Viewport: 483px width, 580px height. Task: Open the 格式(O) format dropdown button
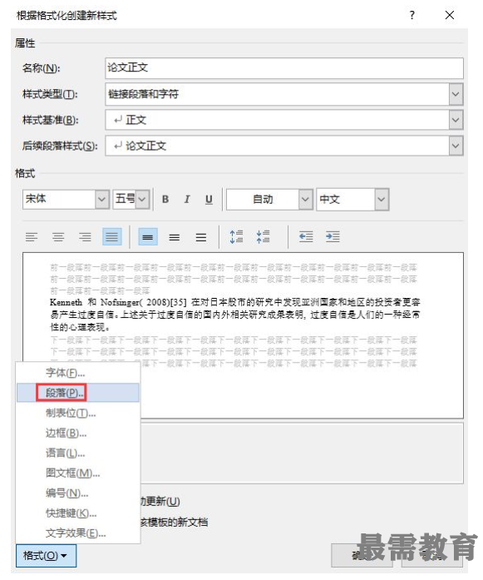point(46,555)
